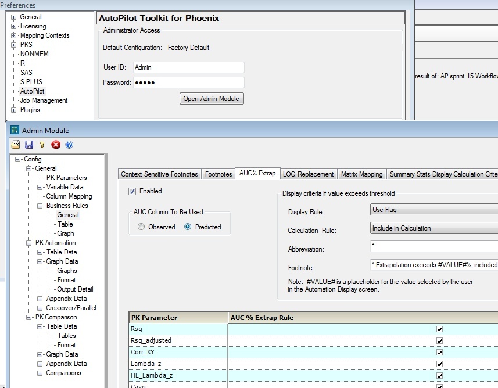The height and width of the screenshot is (388, 498).
Task: Toggle the Rsq_adjusted rule checkbox
Action: pyautogui.click(x=439, y=341)
